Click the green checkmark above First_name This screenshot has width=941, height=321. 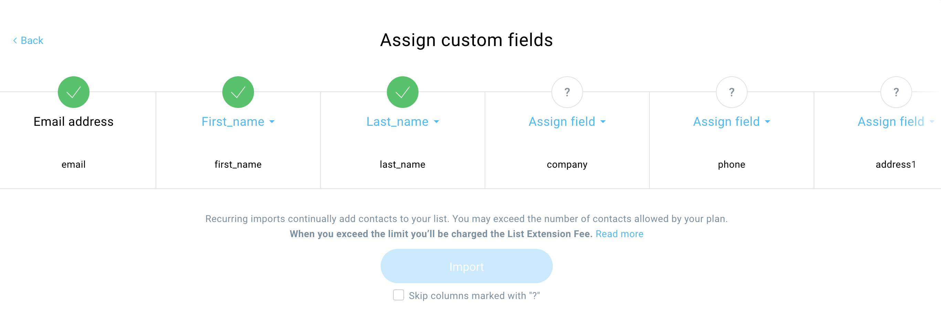(x=238, y=92)
